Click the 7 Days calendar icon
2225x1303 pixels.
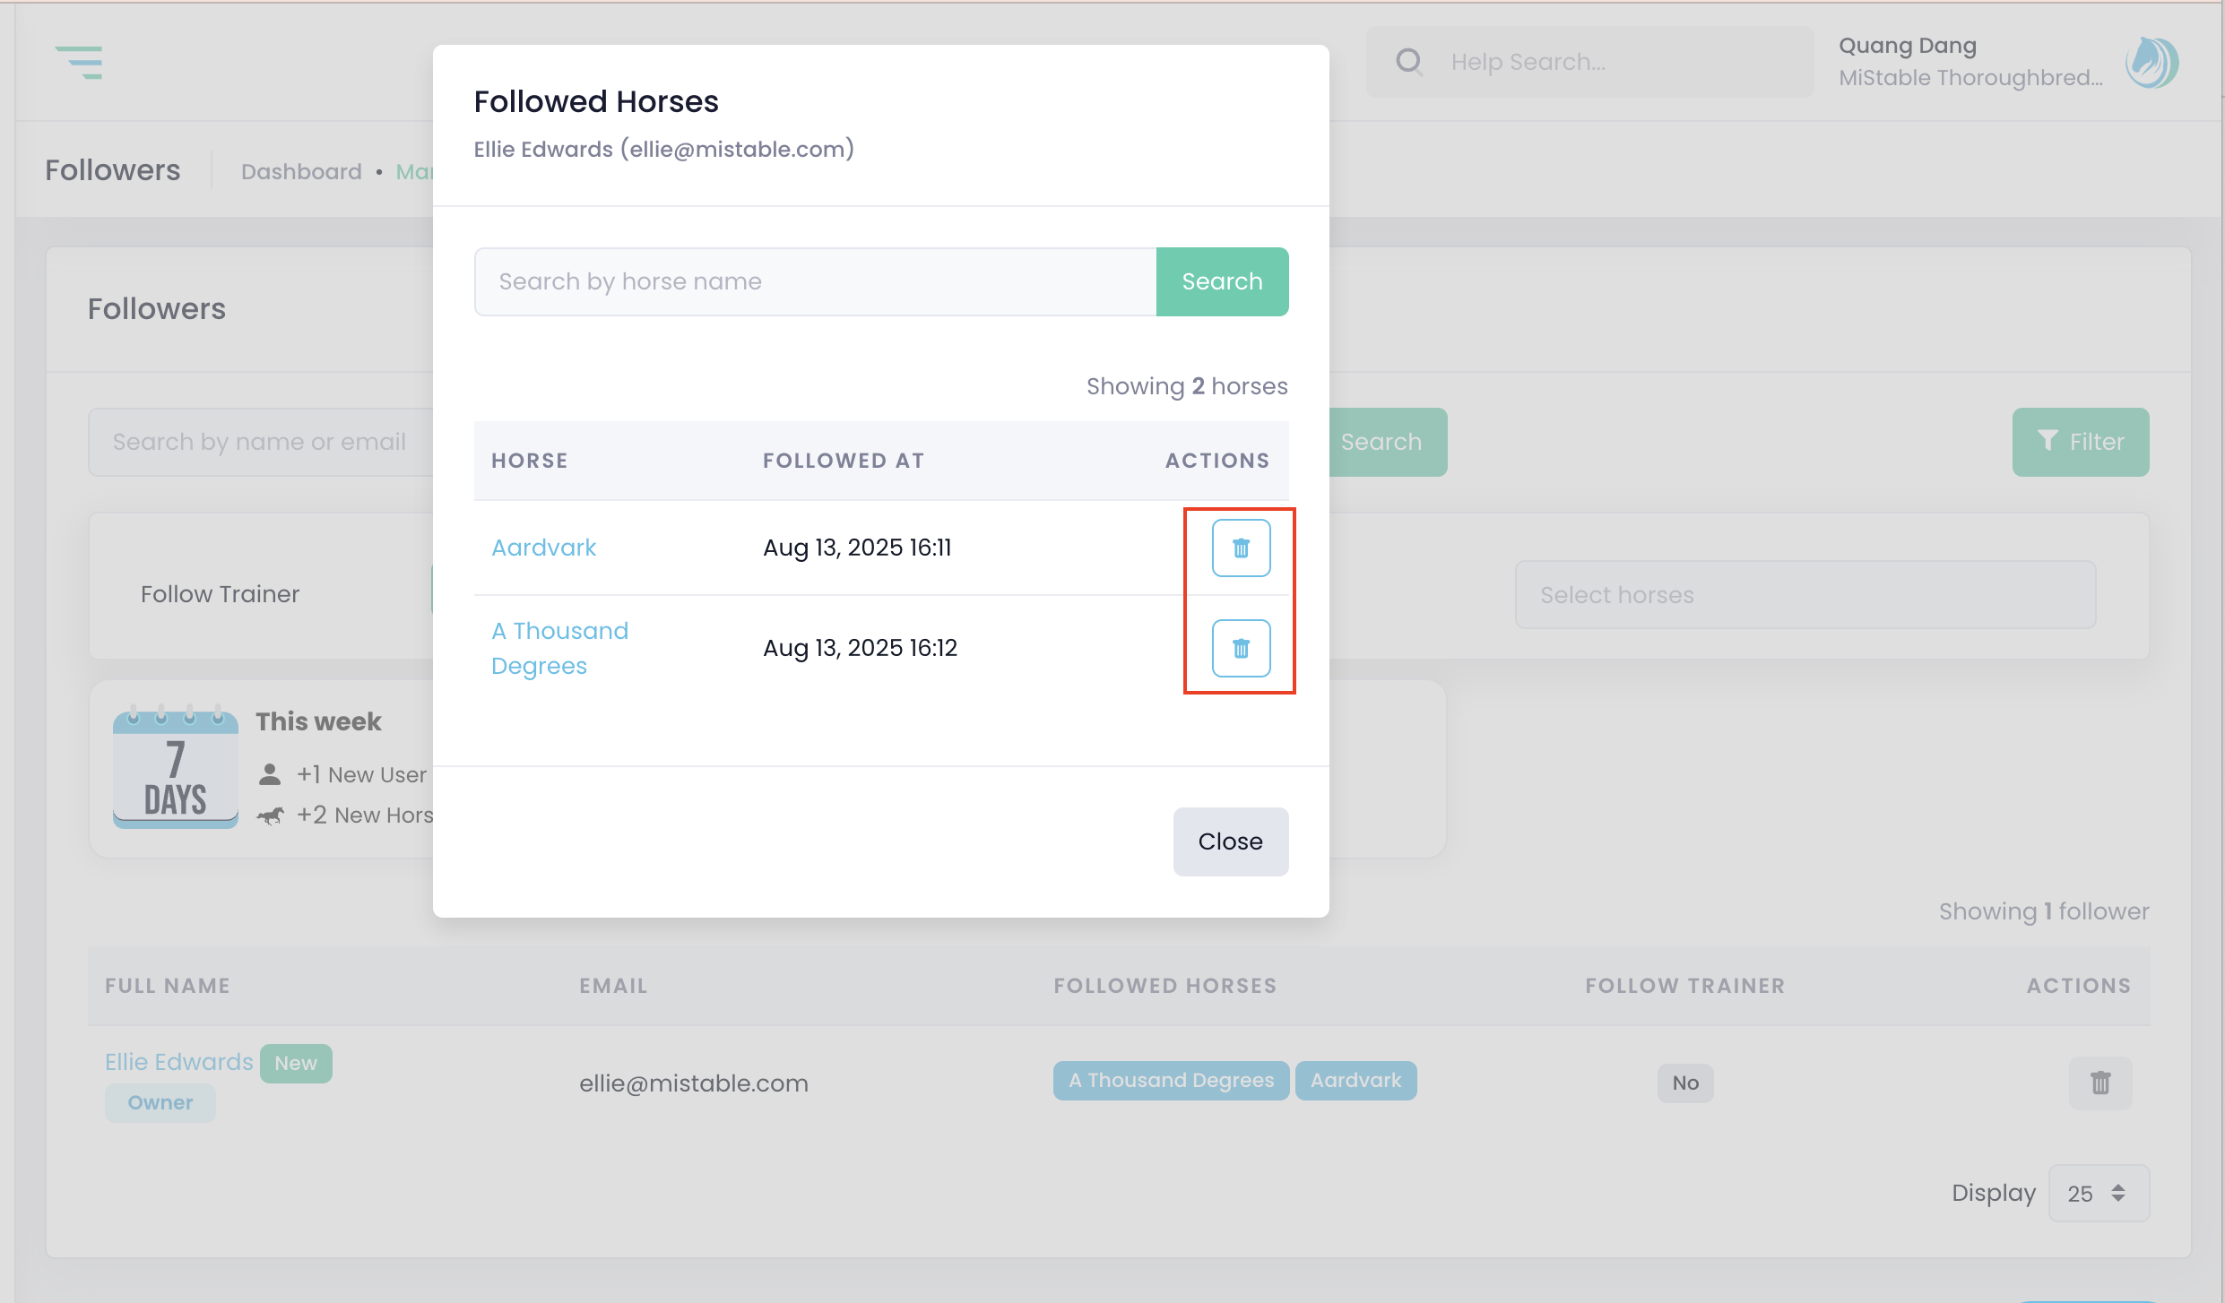(x=176, y=769)
